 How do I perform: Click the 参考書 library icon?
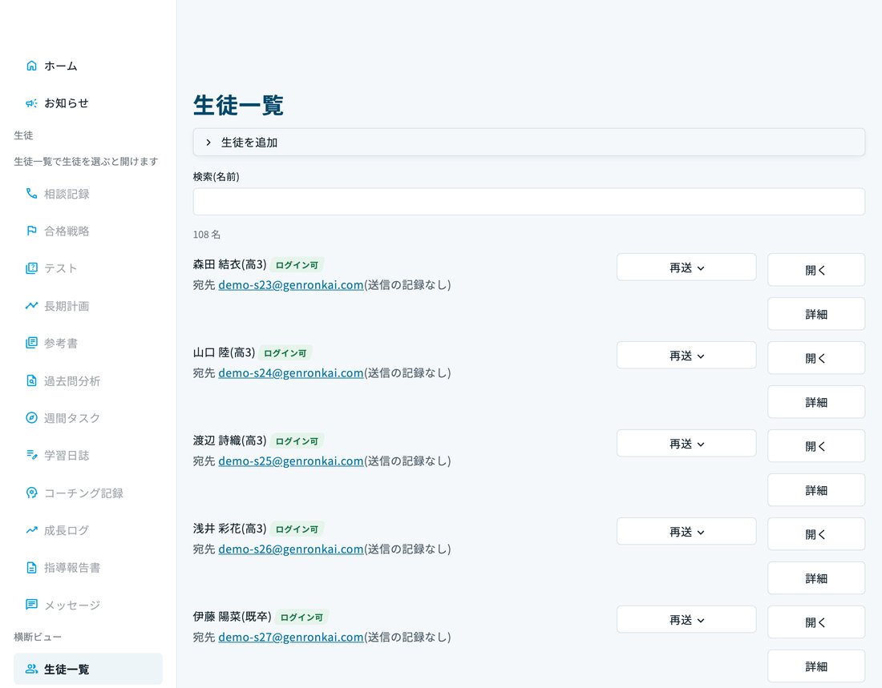pos(31,343)
